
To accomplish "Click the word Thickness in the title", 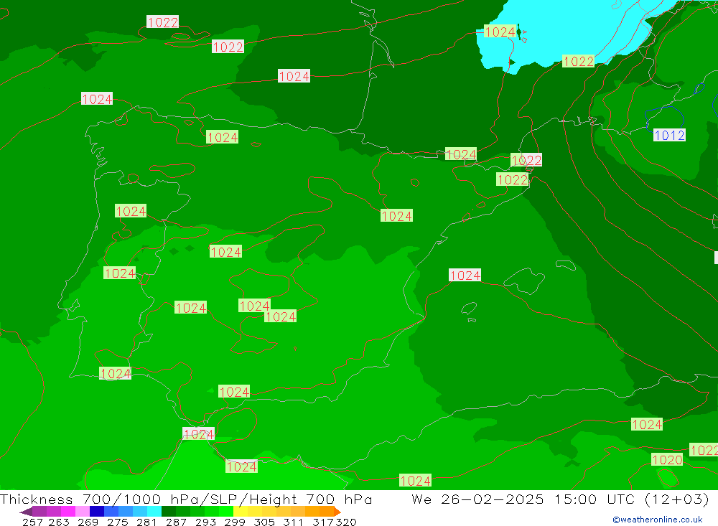I will pos(36,499).
